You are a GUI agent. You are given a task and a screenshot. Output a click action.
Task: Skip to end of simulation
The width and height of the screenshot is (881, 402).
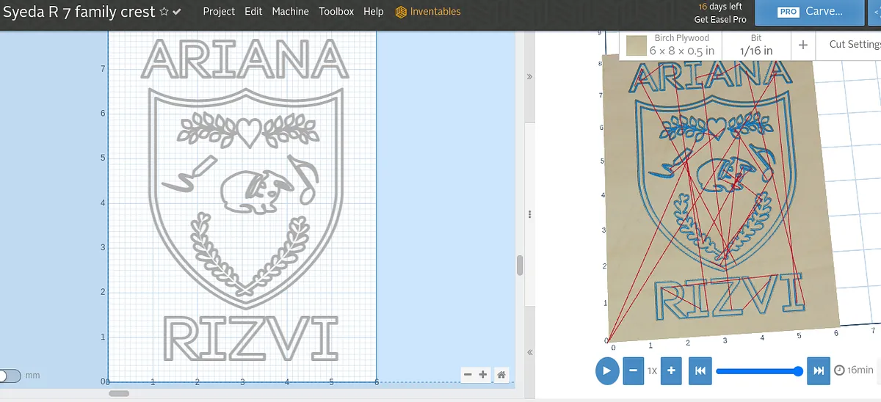818,370
